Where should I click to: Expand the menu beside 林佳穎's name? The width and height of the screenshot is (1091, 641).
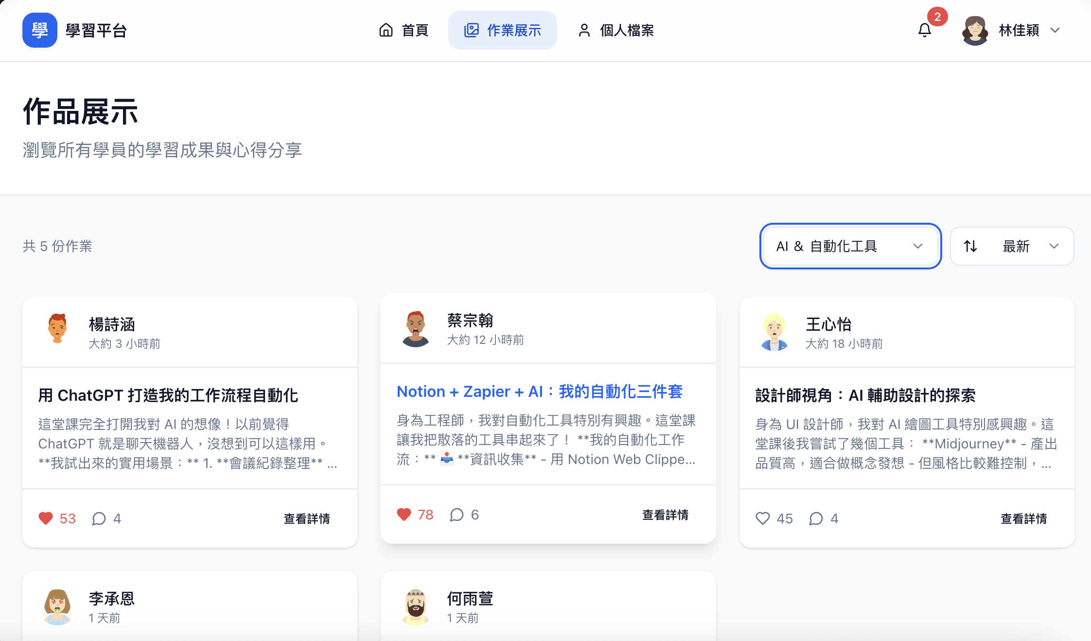click(1055, 30)
